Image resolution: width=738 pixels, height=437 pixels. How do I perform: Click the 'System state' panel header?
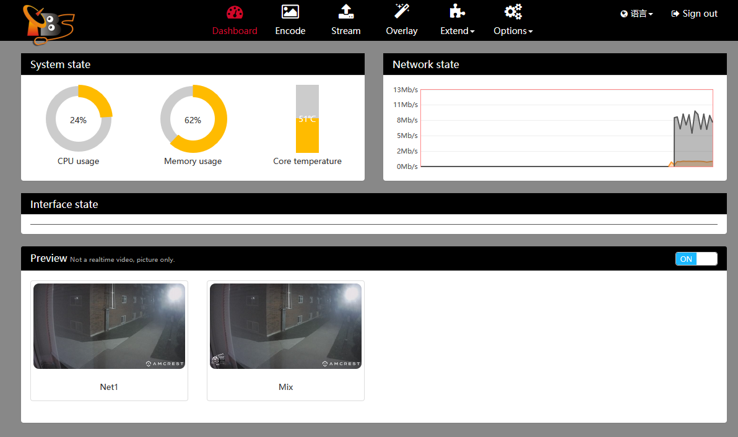pos(193,64)
